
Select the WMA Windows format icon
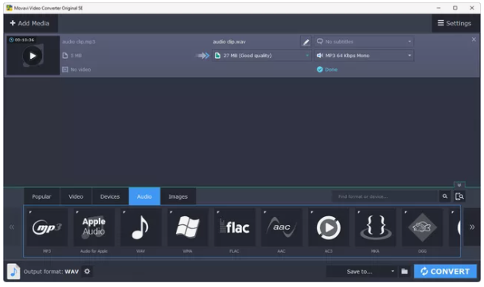click(x=188, y=227)
